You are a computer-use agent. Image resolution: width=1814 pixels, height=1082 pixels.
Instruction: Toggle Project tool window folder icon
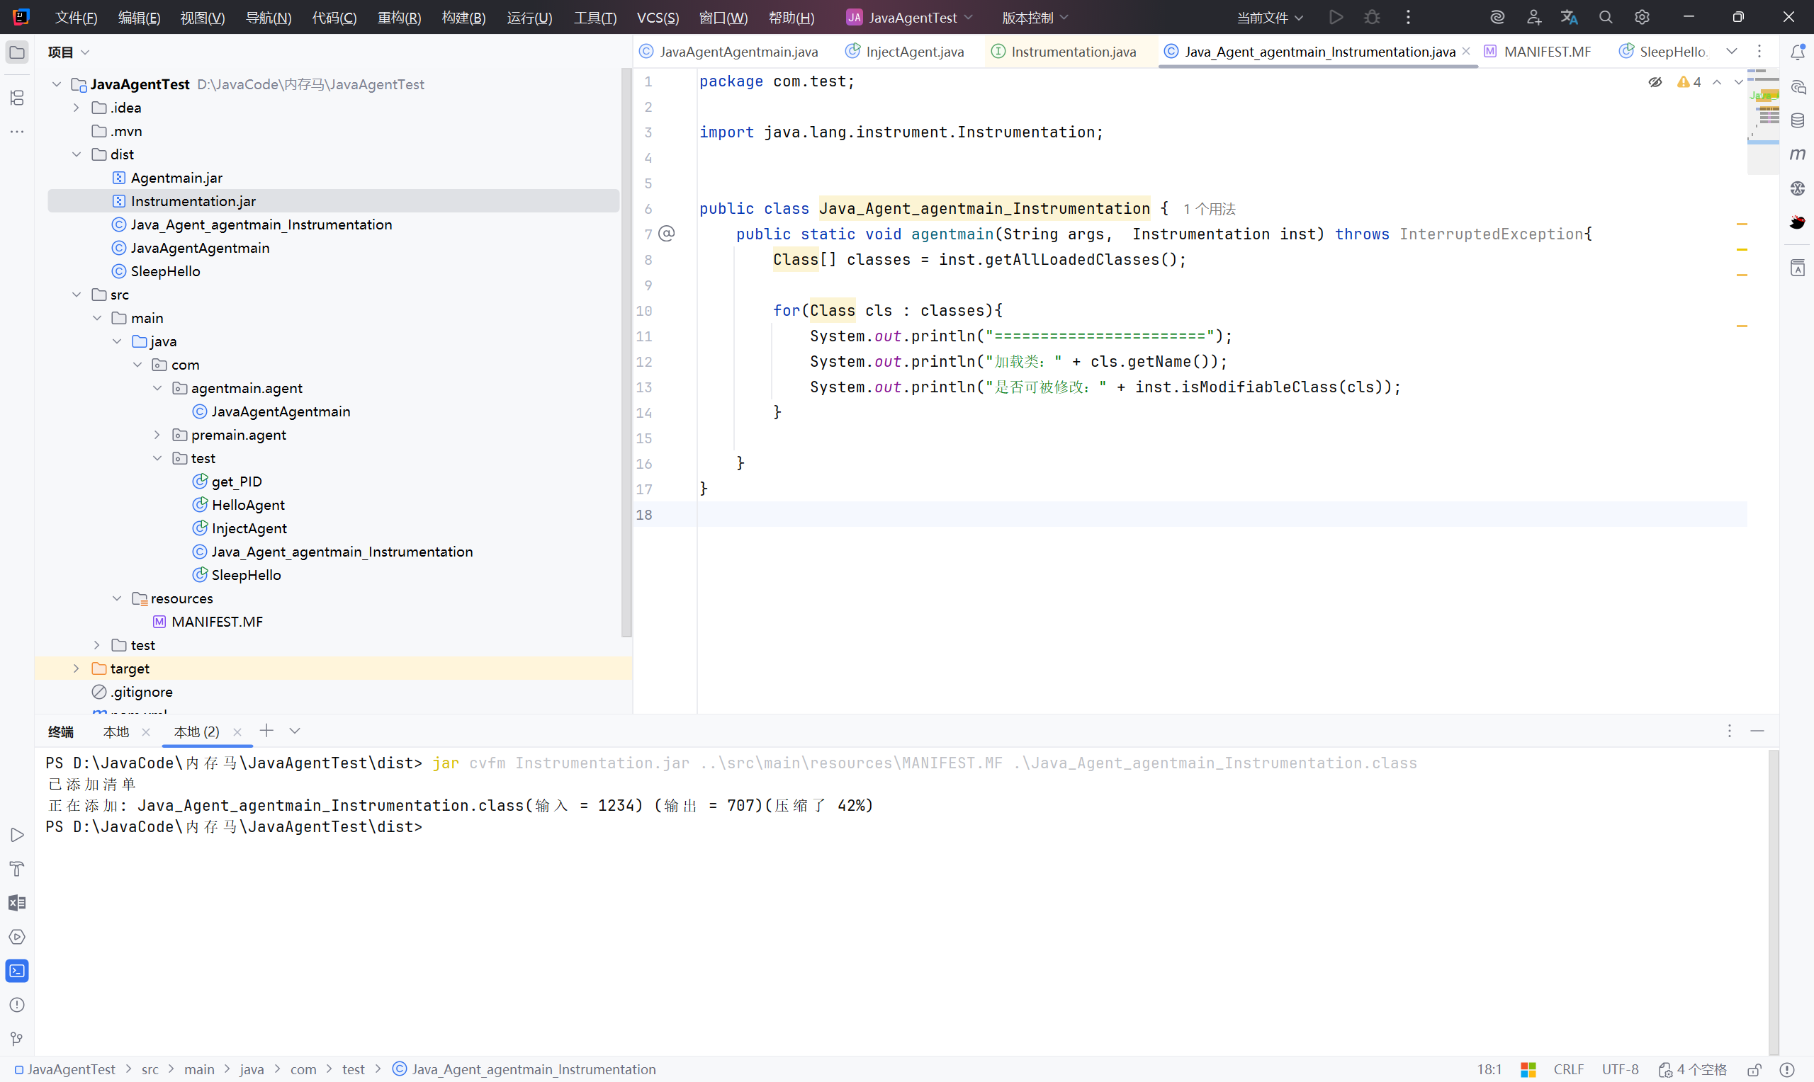[17, 52]
